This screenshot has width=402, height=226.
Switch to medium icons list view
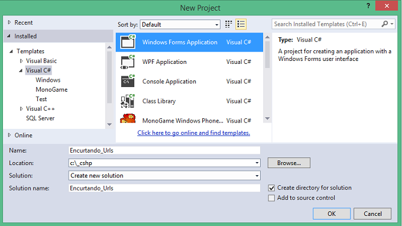241,24
